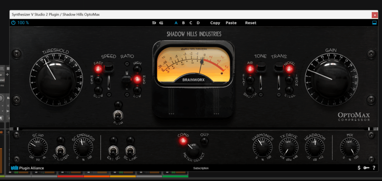Click the Paste button

pos(231,23)
